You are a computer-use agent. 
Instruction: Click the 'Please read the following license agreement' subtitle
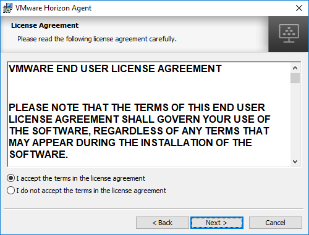[97, 39]
